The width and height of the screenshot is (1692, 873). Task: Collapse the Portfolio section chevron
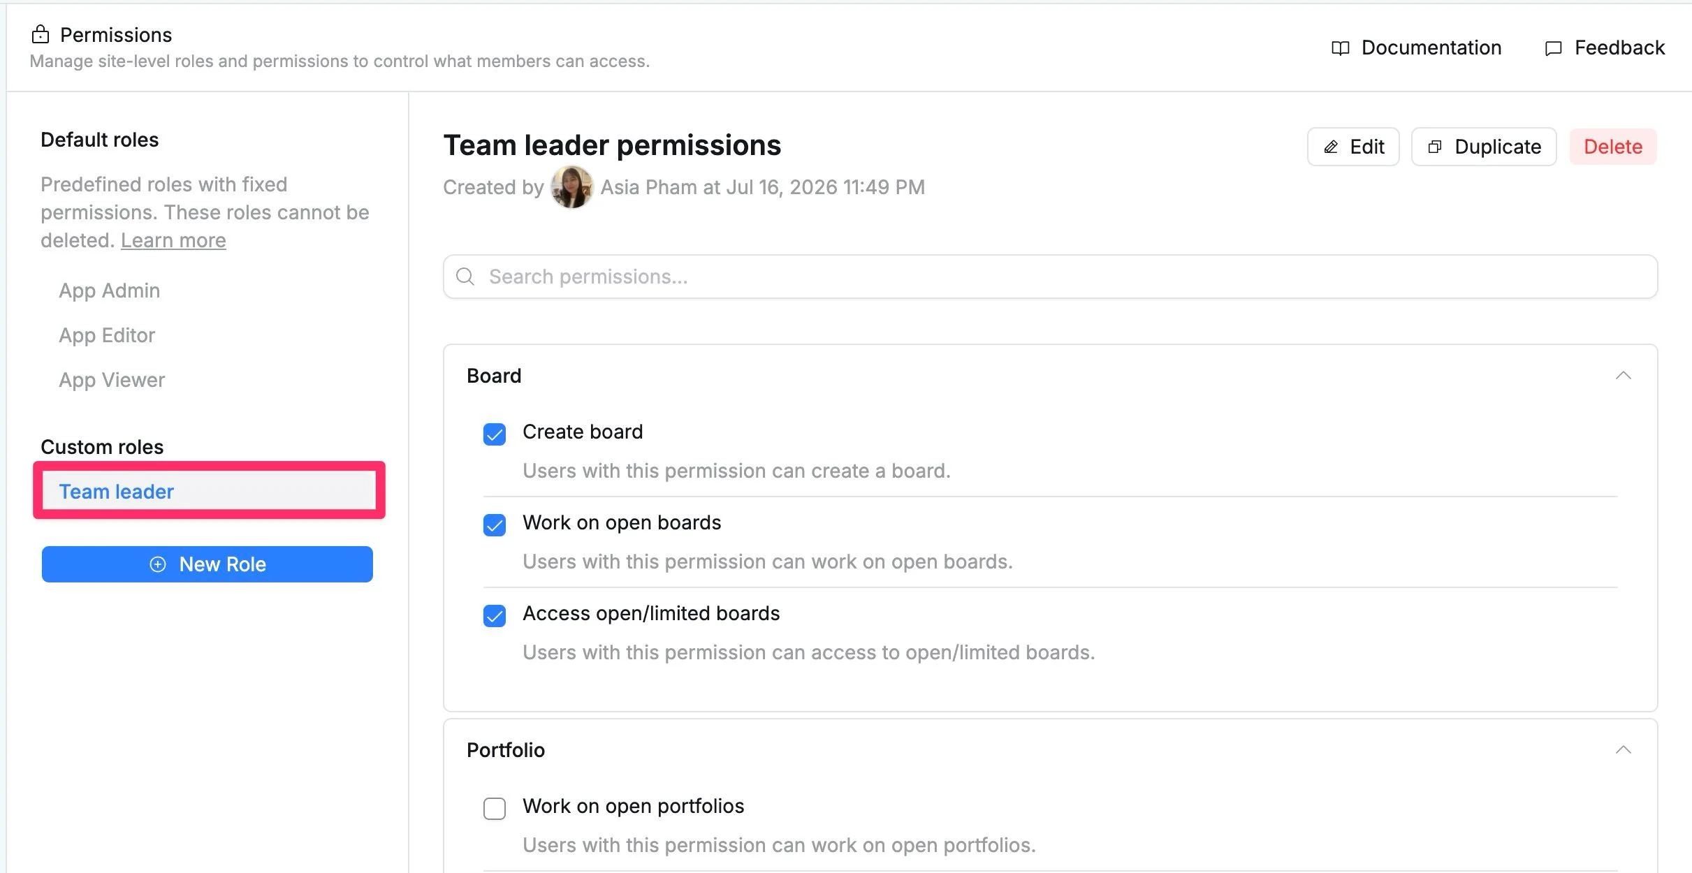(x=1624, y=750)
